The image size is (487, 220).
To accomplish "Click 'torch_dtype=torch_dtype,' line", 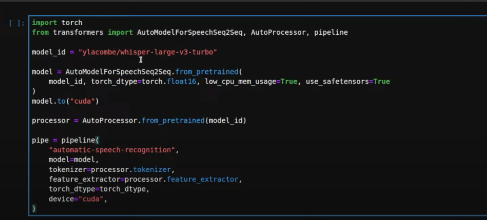I will 99,189.
